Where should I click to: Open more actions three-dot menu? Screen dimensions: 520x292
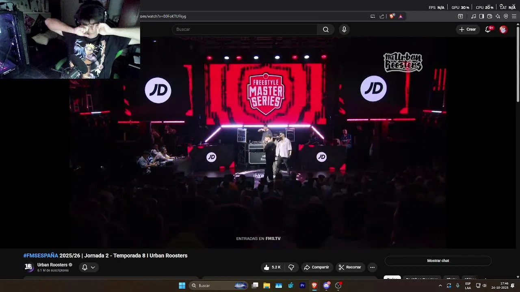point(372,267)
